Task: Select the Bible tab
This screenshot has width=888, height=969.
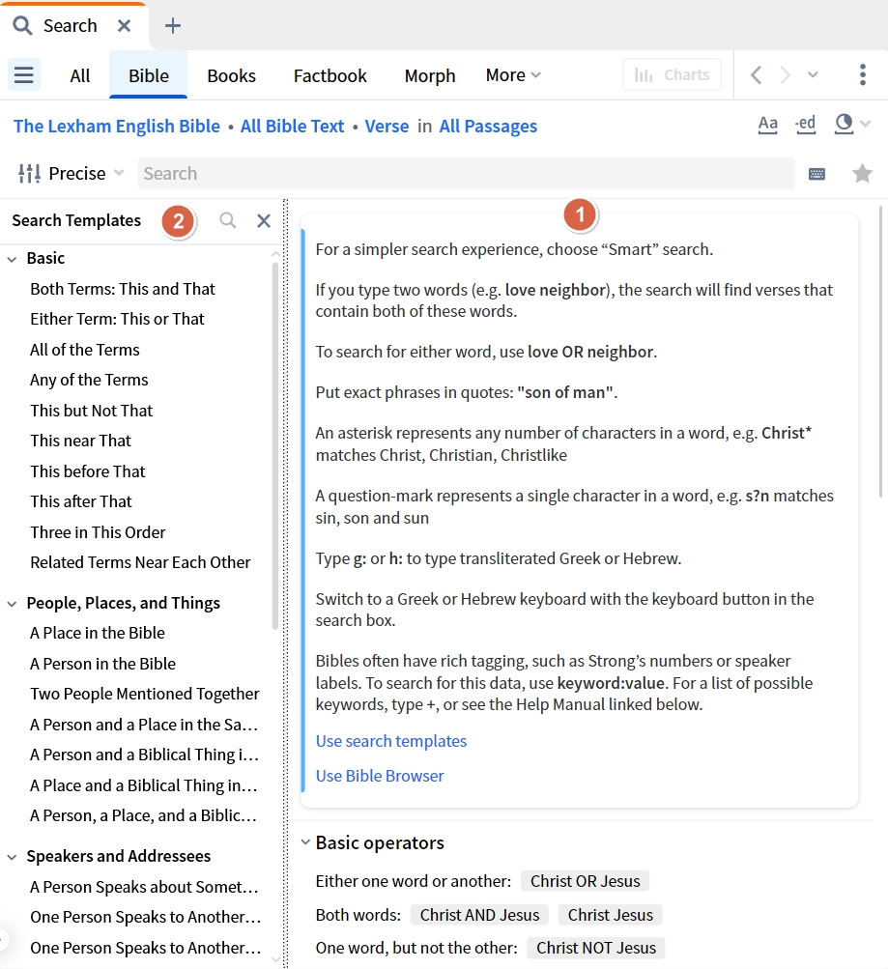Action: tap(148, 75)
